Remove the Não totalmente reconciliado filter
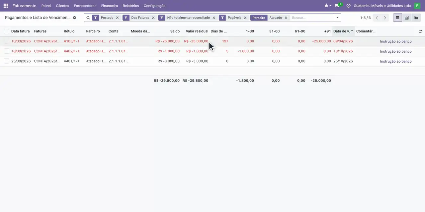Image resolution: width=425 pixels, height=212 pixels. click(x=213, y=18)
